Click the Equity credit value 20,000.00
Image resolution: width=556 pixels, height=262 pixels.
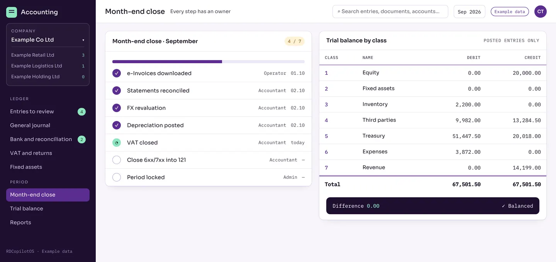527,73
